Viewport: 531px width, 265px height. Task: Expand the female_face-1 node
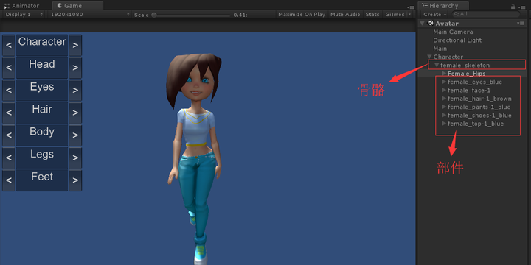click(x=444, y=91)
